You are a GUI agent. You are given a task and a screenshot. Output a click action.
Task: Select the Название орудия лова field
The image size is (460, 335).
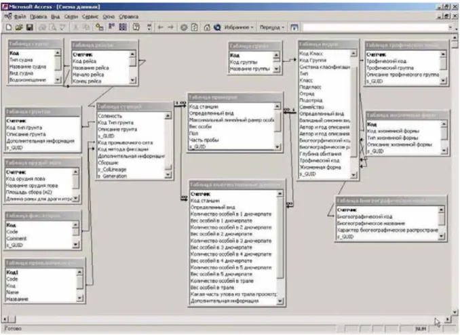(x=32, y=186)
